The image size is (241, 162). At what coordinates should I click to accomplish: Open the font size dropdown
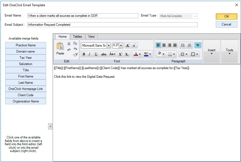pyautogui.click(x=121, y=46)
